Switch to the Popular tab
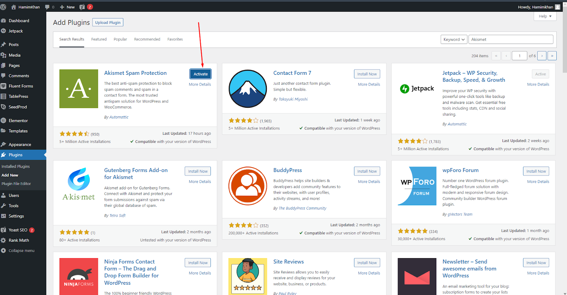The width and height of the screenshot is (567, 295). [x=120, y=39]
